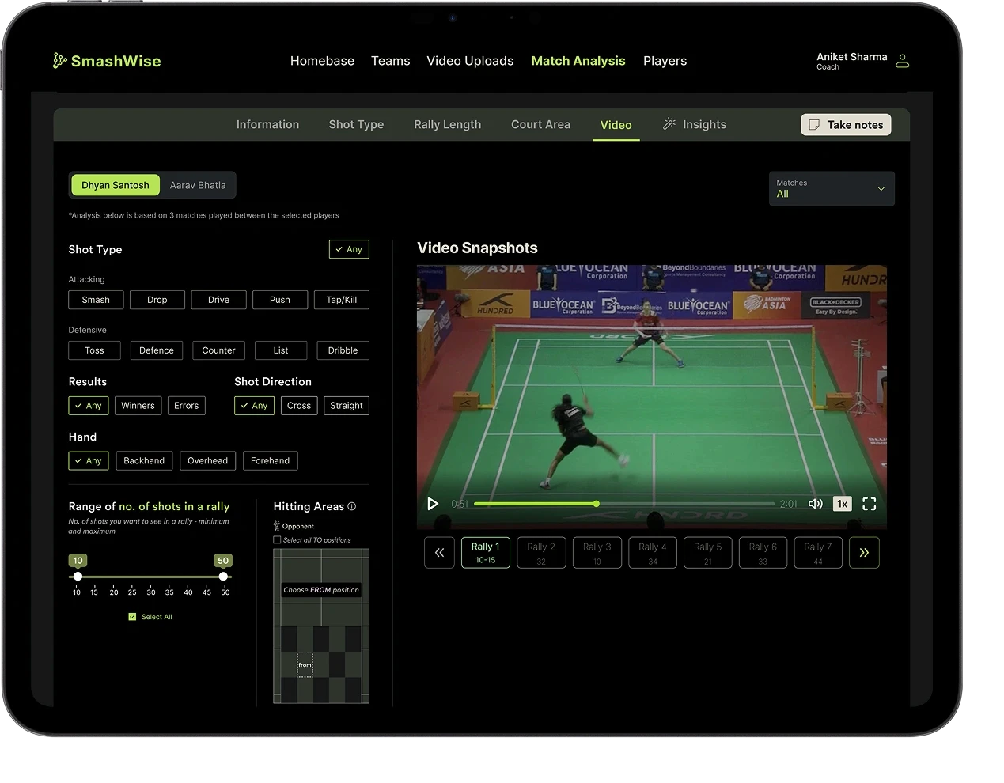Screen dimensions: 1004x783
Task: Switch to Rally Length tab
Action: (447, 124)
